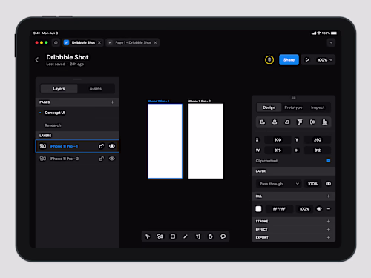Switch to the Inspect tab
The width and height of the screenshot is (371, 278).
pyautogui.click(x=318, y=107)
